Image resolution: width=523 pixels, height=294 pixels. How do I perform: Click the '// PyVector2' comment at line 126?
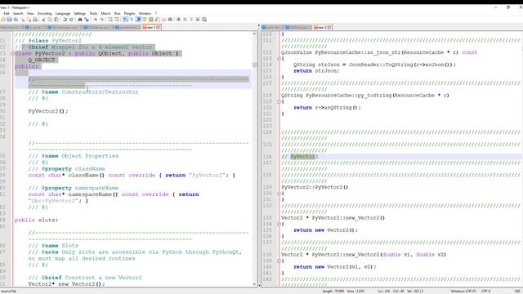299,156
